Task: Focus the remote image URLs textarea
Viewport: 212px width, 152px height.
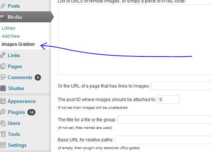Action: pos(135,40)
